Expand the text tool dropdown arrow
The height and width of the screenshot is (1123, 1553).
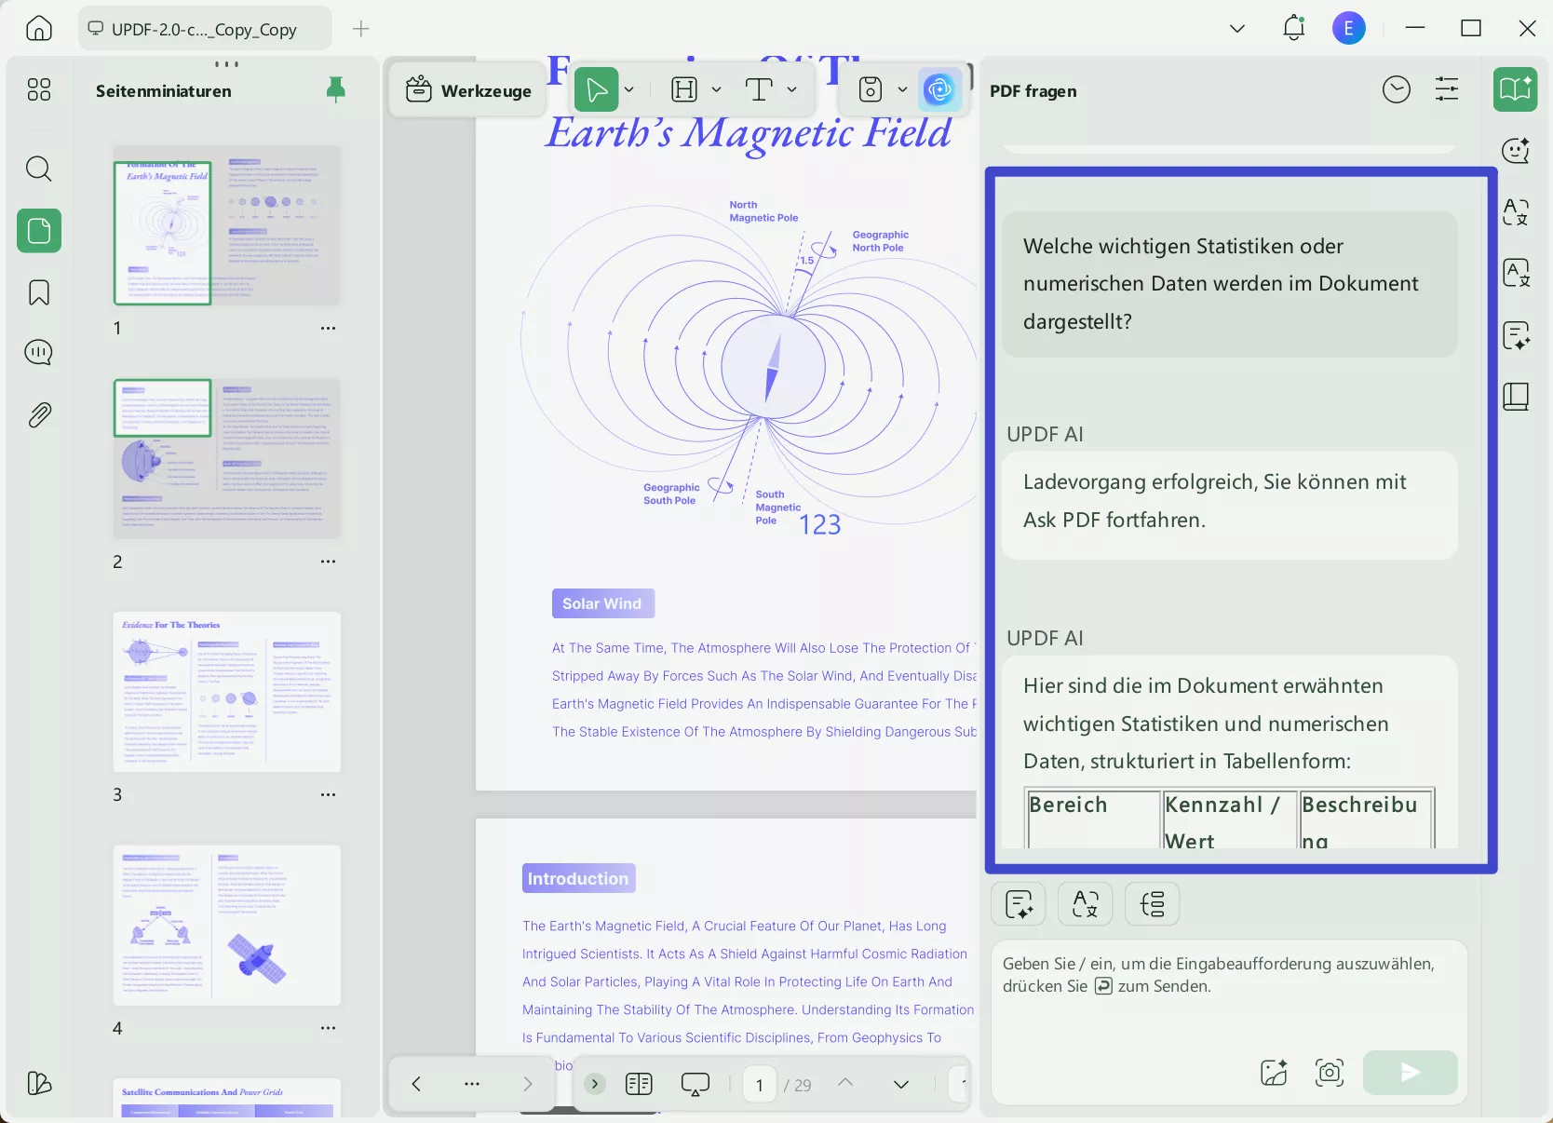(x=791, y=90)
